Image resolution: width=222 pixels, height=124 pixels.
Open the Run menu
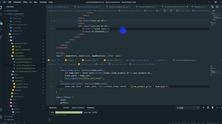click(x=36, y=2)
